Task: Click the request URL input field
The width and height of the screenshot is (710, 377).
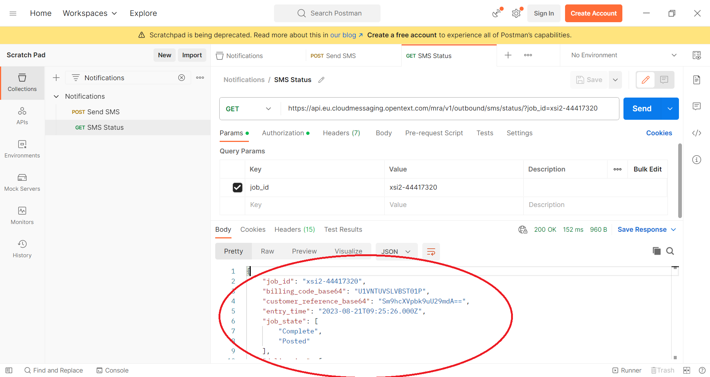Action: point(442,109)
